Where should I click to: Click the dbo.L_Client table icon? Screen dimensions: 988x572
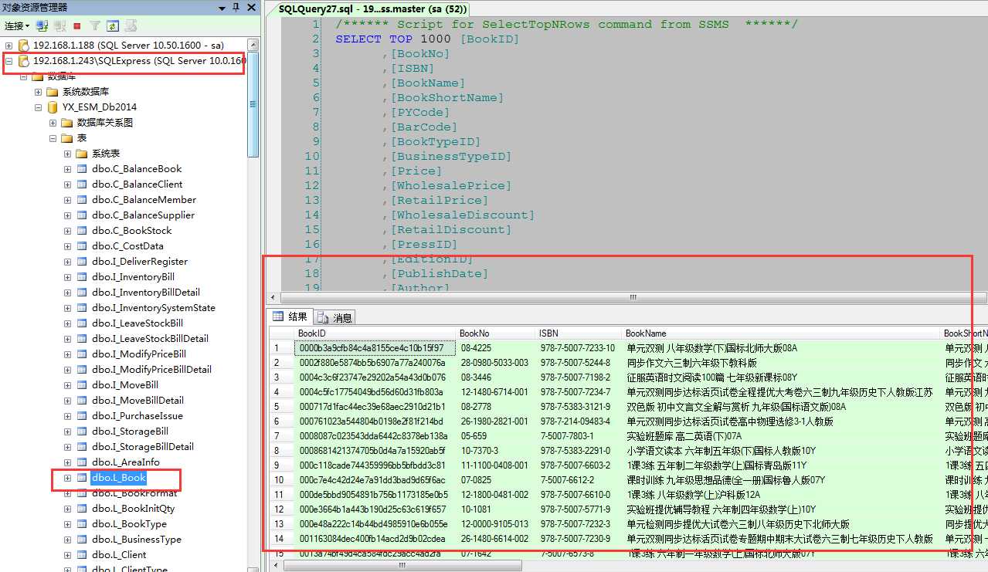(x=82, y=555)
